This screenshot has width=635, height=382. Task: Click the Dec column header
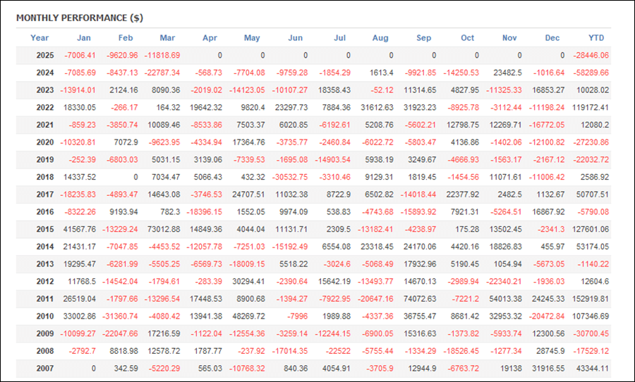pos(552,37)
